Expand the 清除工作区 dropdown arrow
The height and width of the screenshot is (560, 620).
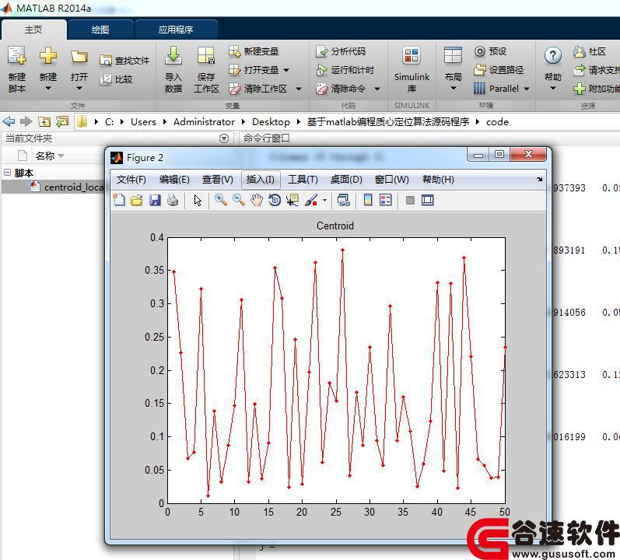pos(299,89)
